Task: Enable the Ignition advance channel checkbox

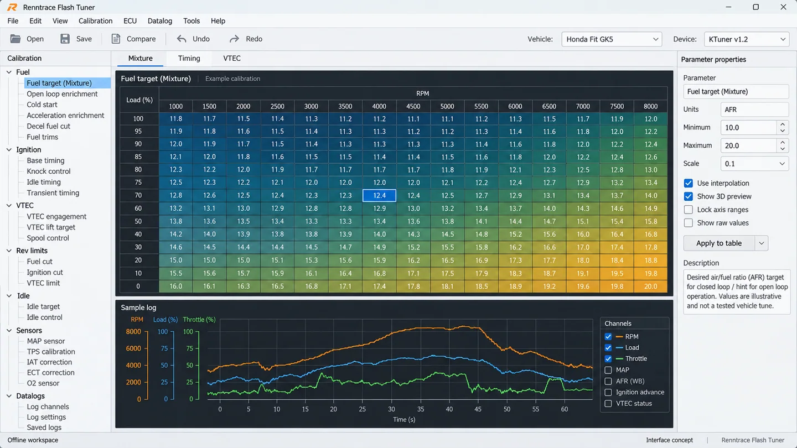Action: pos(608,392)
